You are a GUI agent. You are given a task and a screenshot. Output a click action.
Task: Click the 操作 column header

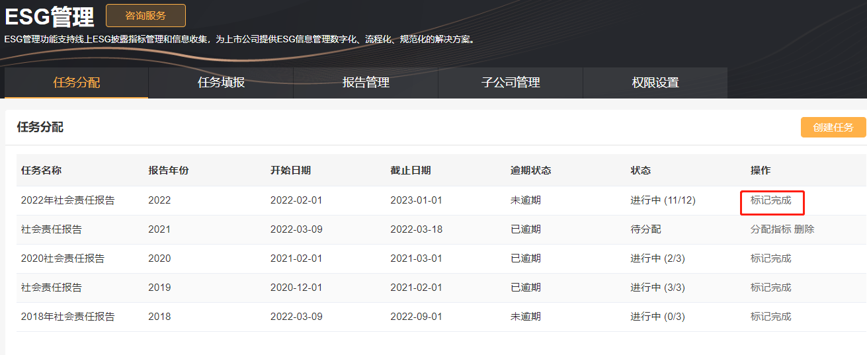tap(761, 171)
